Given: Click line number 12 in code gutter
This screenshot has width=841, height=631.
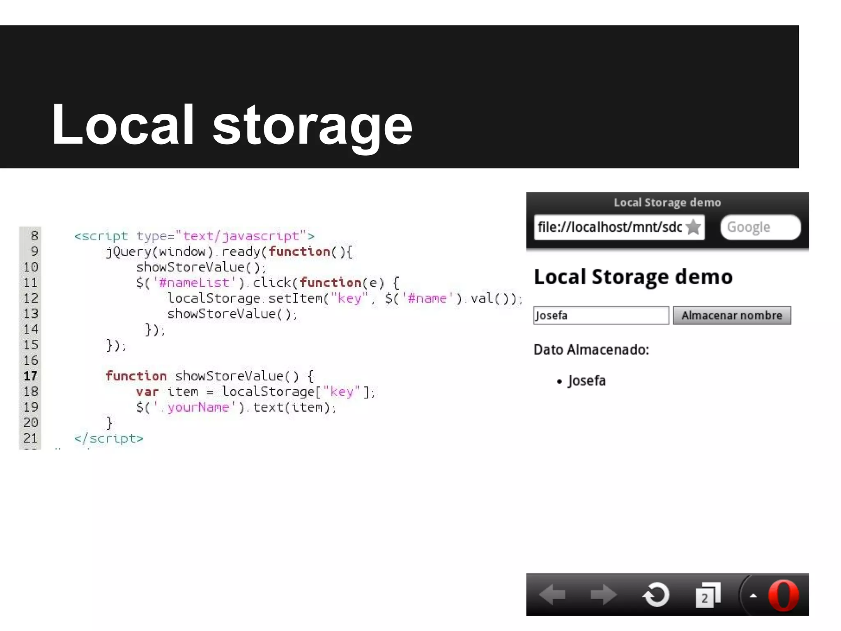Looking at the screenshot, I should tap(30, 298).
